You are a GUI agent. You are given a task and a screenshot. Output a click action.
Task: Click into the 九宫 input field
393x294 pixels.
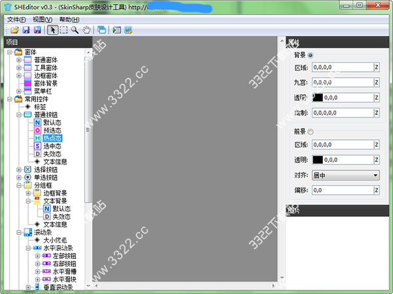[x=343, y=82]
